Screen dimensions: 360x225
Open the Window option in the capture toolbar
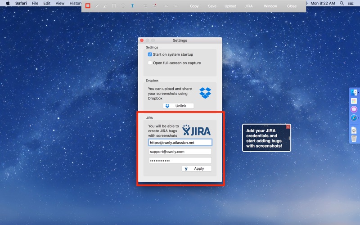(x=270, y=6)
